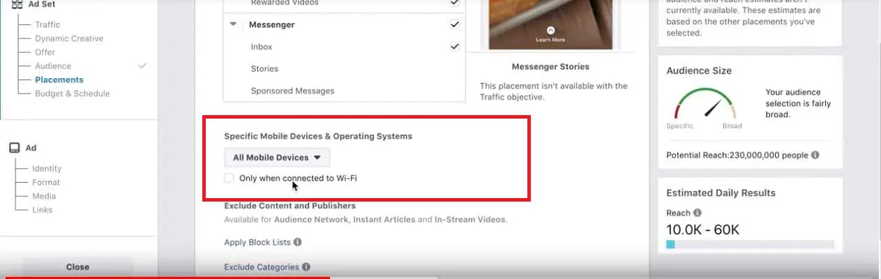Viewport: 881px width, 279px height.
Task: Select Media under Ad
Action: (x=44, y=196)
